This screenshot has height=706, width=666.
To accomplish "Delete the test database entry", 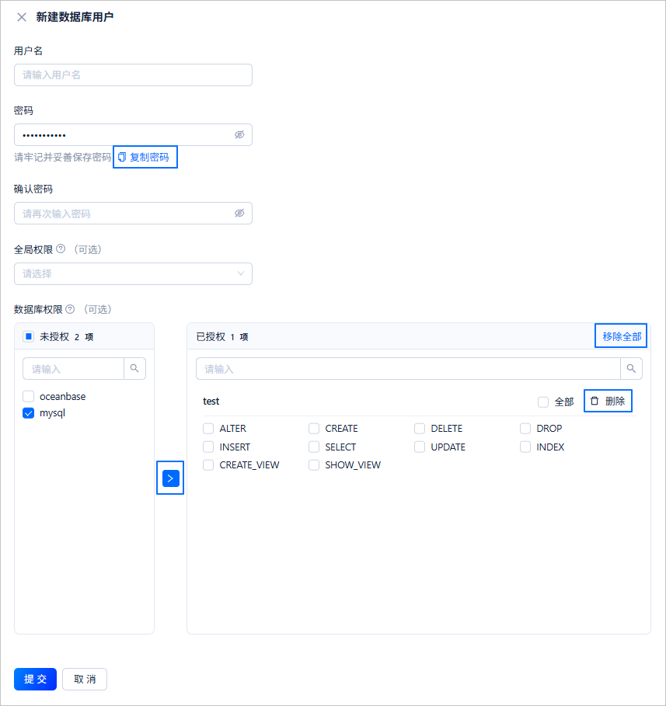I will [608, 401].
